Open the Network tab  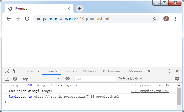pyautogui.click(x=90, y=71)
